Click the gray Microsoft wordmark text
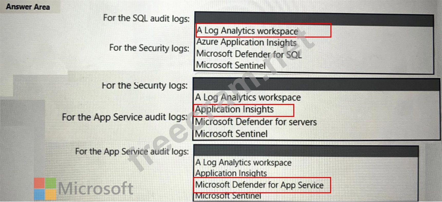 click(x=96, y=189)
